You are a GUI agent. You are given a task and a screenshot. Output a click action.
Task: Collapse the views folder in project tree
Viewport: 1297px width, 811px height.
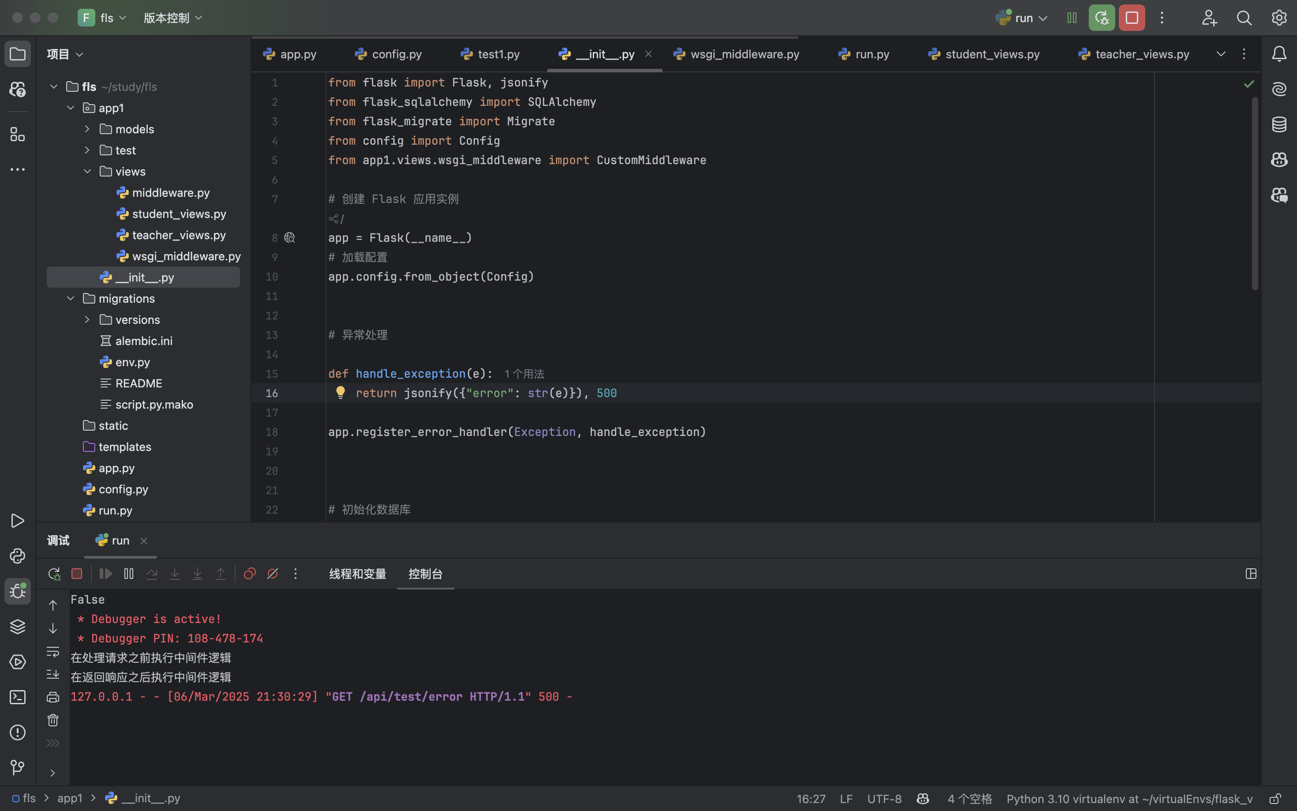pyautogui.click(x=87, y=172)
